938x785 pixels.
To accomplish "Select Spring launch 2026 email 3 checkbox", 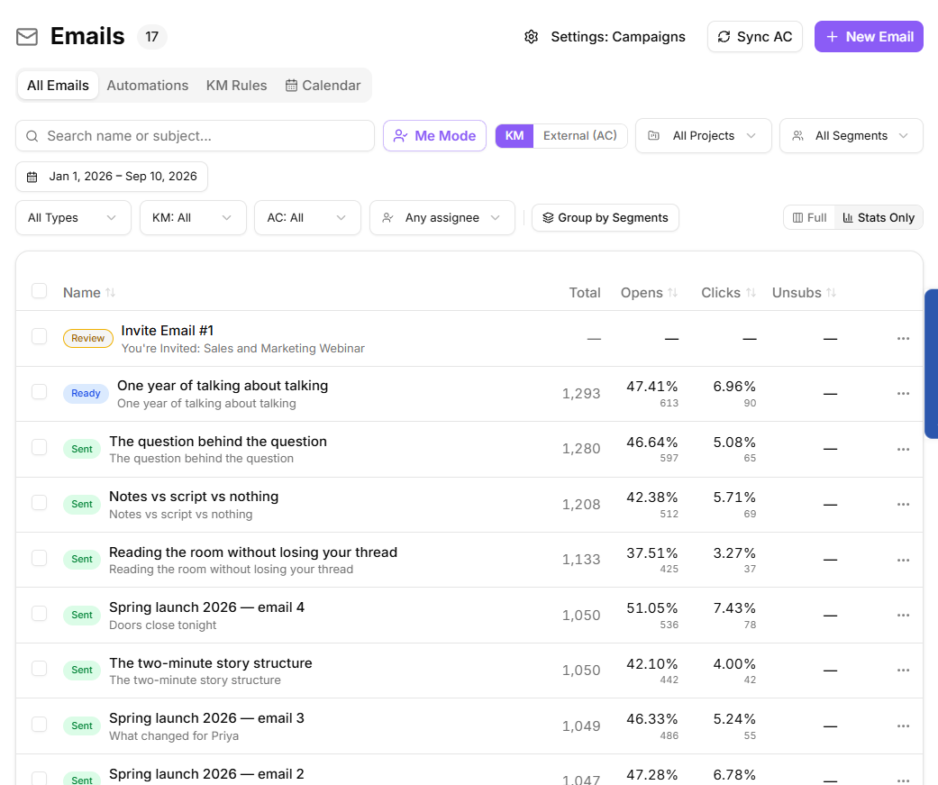I will tap(40, 724).
